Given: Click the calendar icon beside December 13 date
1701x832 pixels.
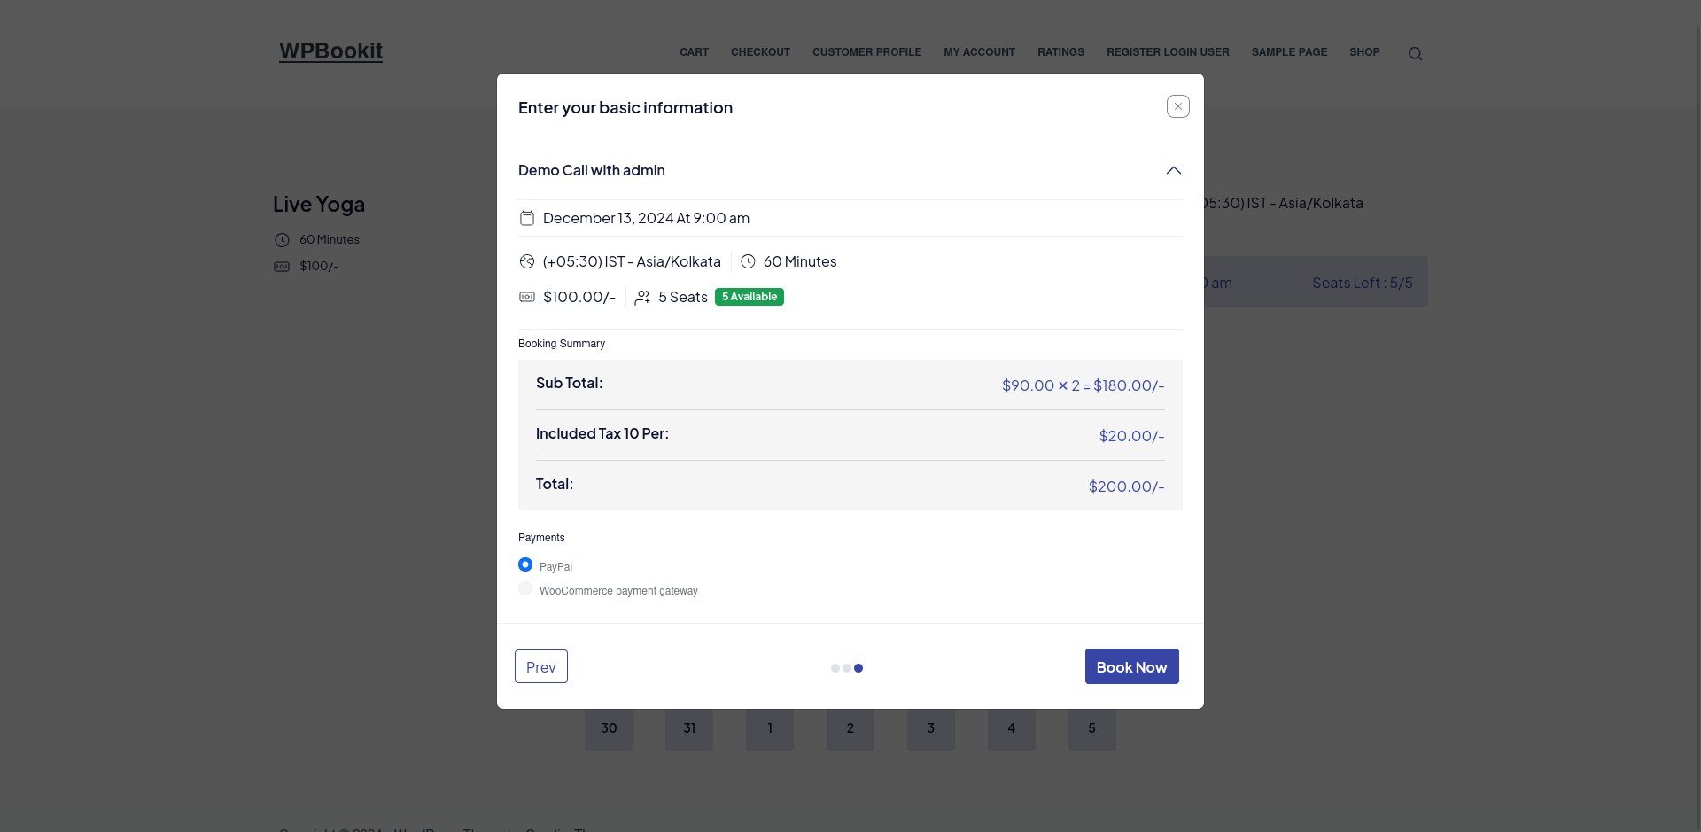Looking at the screenshot, I should point(527,218).
